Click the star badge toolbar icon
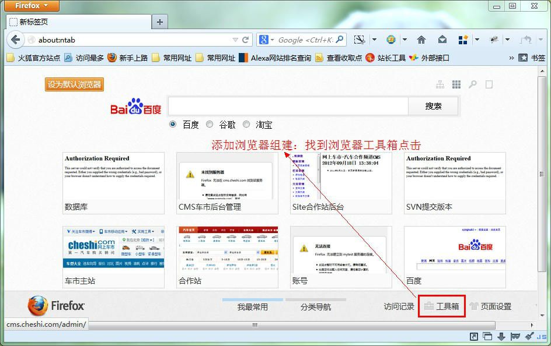Image resolution: width=551 pixels, height=346 pixels. click(x=390, y=40)
